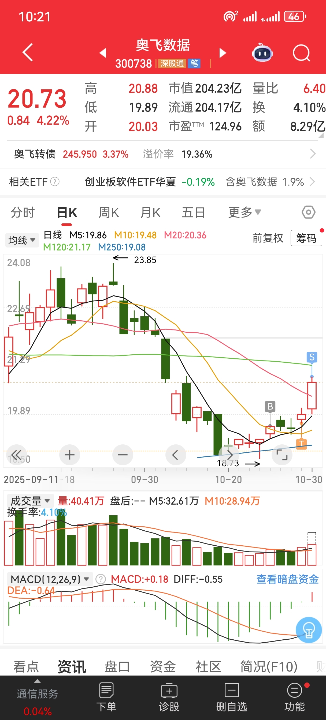The height and width of the screenshot is (720, 326).
Task: Toggle the 前复权 price adjustment
Action: pyautogui.click(x=268, y=238)
